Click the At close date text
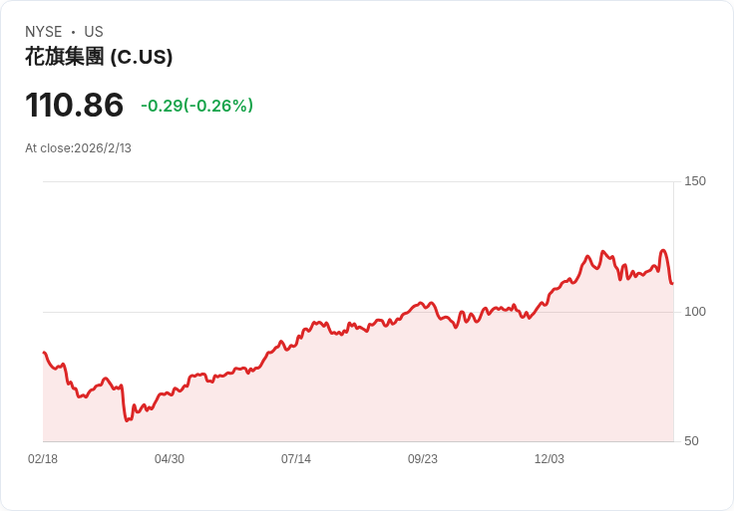Image resolution: width=734 pixels, height=511 pixels. coord(78,148)
